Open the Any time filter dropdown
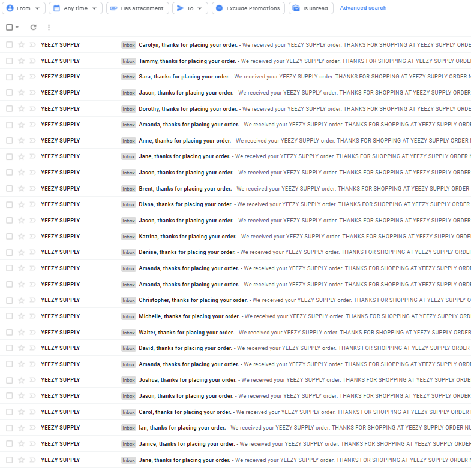The image size is (471, 468). point(76,8)
